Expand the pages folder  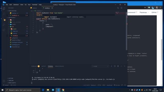click(15, 29)
